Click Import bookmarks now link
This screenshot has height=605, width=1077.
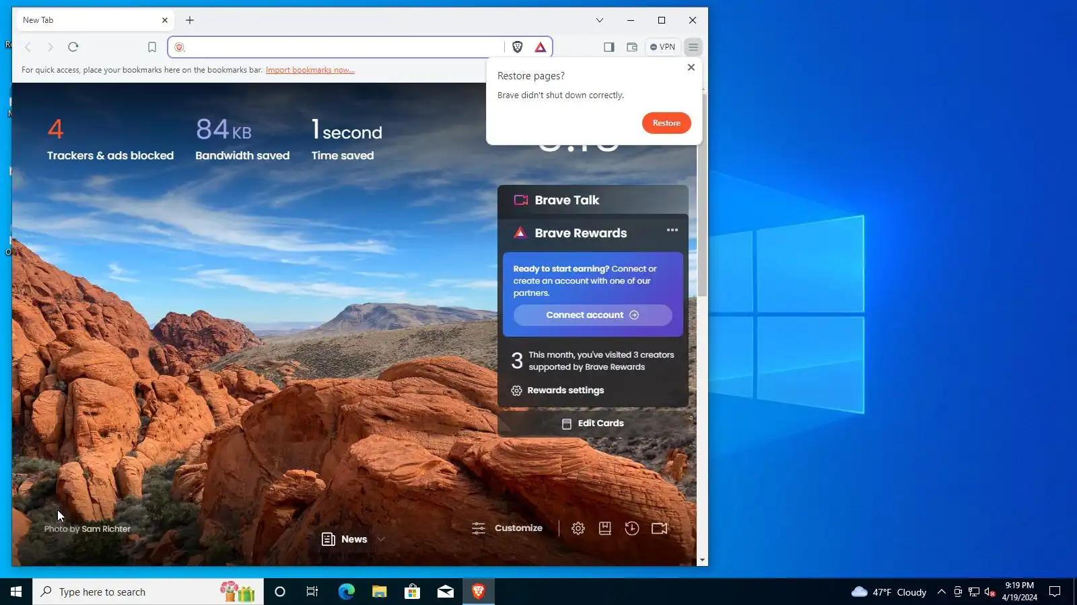[x=310, y=70]
